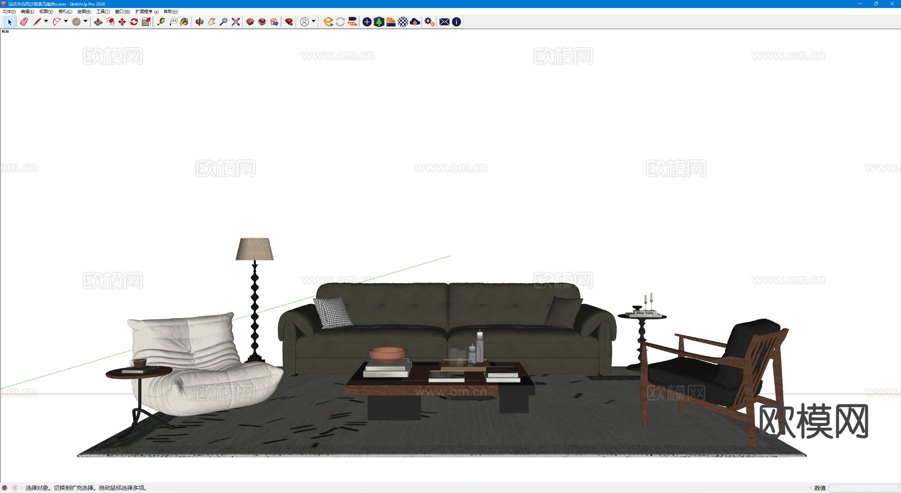Screen dimensions: 901x493
Task: Select the Move tool
Action: [x=122, y=22]
